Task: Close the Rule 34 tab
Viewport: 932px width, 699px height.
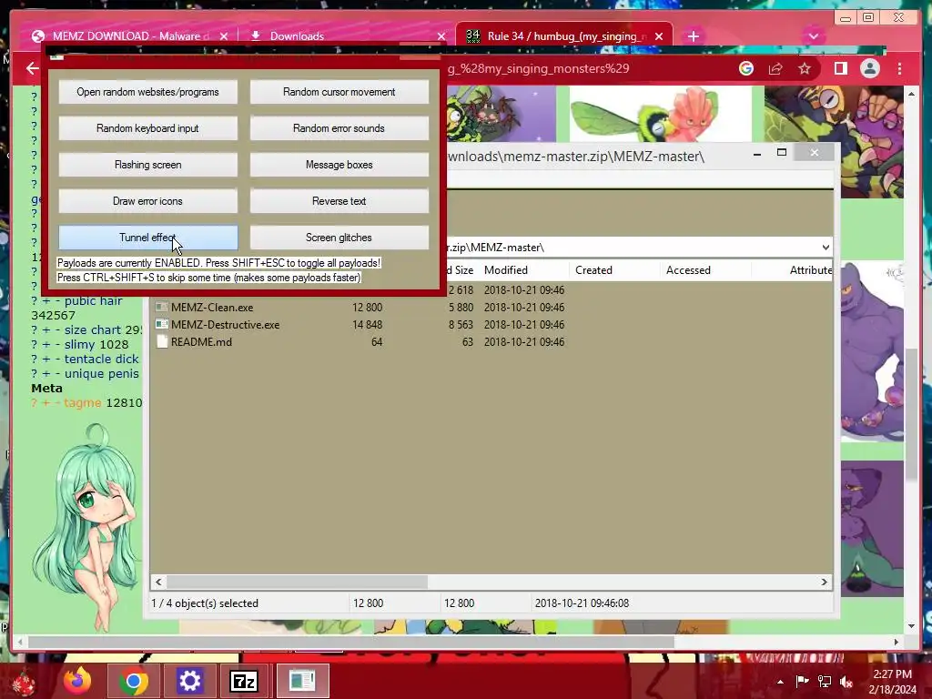Action: [x=659, y=36]
